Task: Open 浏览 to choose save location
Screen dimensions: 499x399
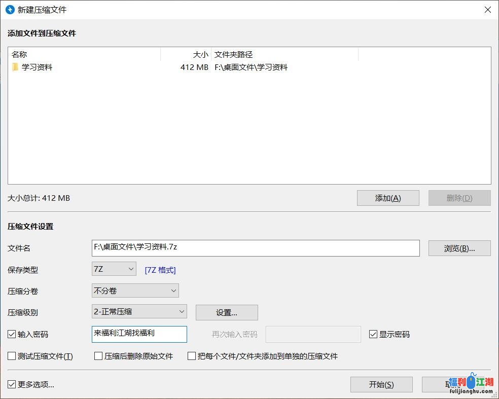Action: click(x=459, y=248)
